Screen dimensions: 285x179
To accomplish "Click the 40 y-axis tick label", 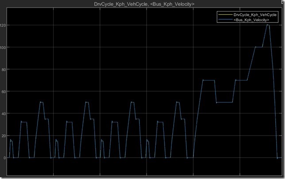I will click(4, 114).
